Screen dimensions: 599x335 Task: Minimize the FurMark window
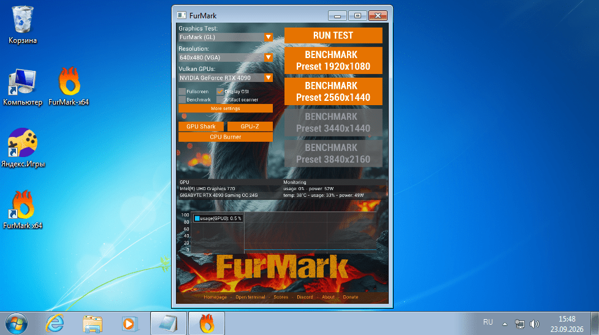337,16
